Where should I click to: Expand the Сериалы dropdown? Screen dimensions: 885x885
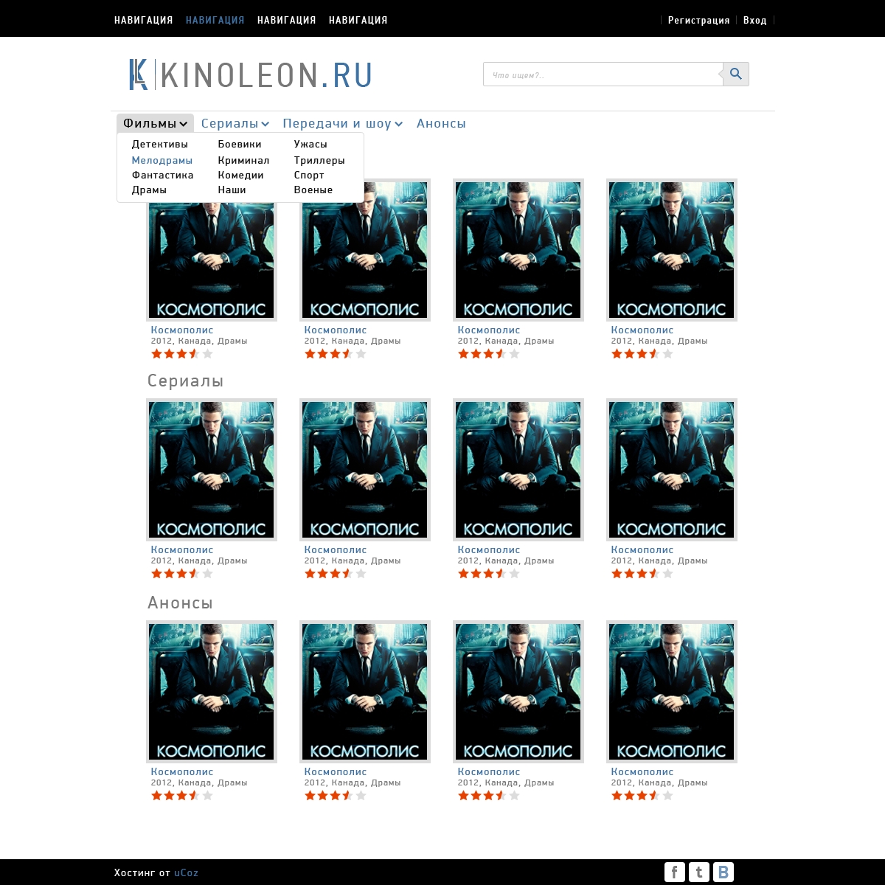[235, 123]
